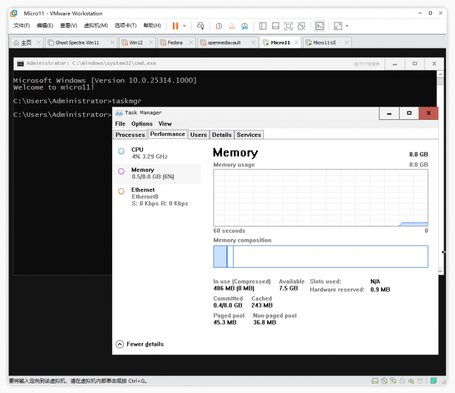This screenshot has width=455, height=393.
Task: Open the power options dropdown arrow beside pause
Action: (x=184, y=26)
